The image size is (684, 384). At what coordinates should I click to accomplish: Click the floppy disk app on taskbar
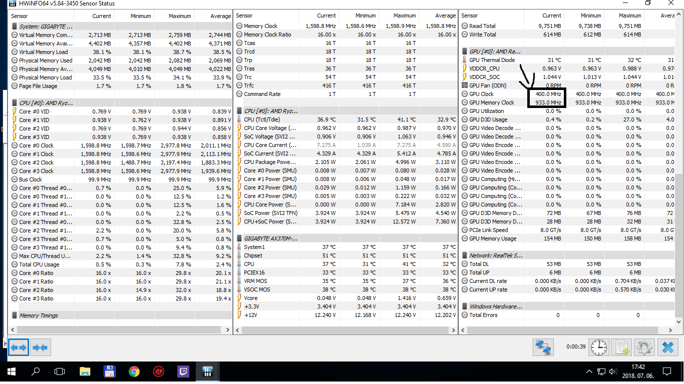[109, 371]
